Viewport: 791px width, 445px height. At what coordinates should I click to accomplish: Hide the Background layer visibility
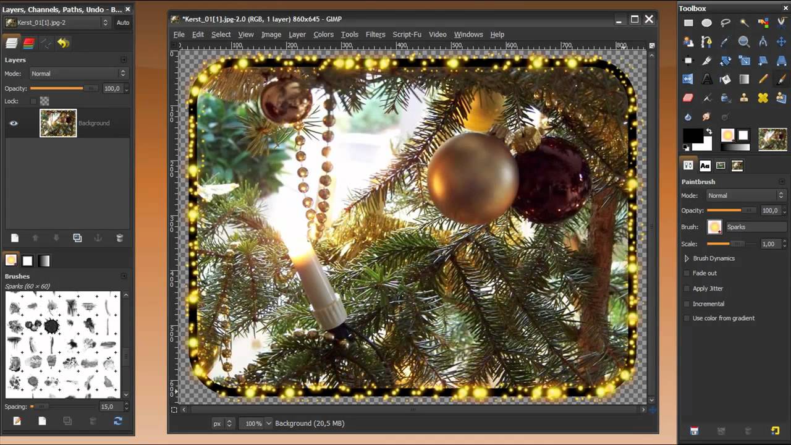click(x=14, y=123)
